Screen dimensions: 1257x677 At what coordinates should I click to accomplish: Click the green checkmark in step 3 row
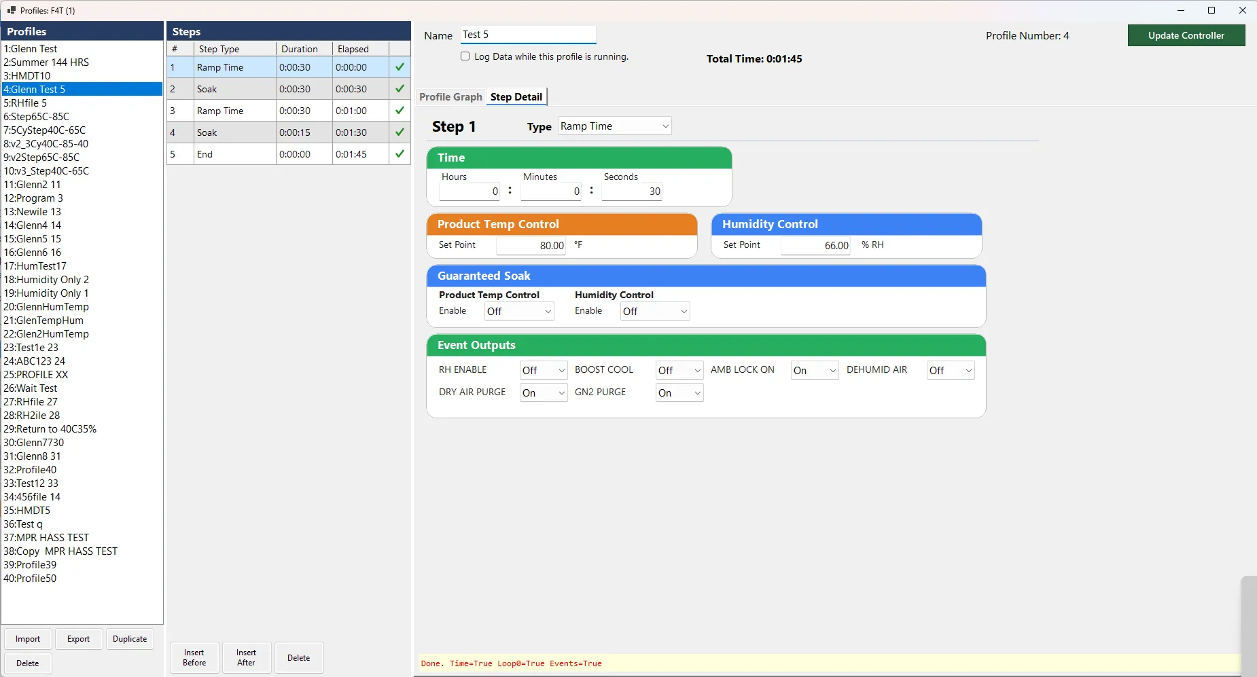click(x=400, y=110)
